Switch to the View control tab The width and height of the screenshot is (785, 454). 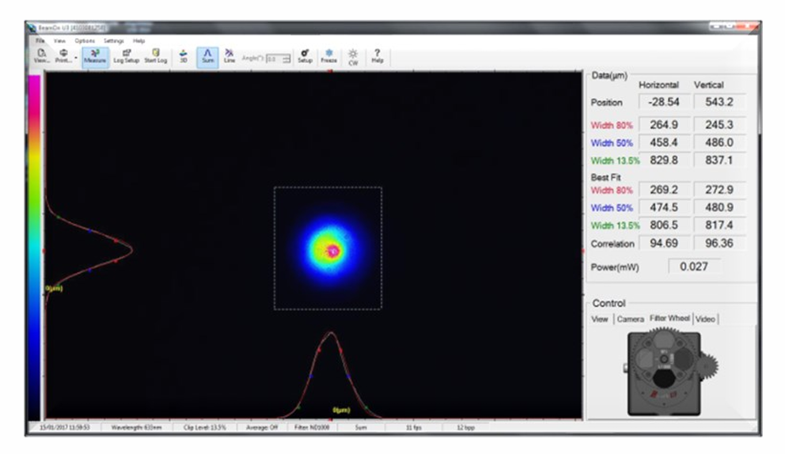tap(599, 319)
